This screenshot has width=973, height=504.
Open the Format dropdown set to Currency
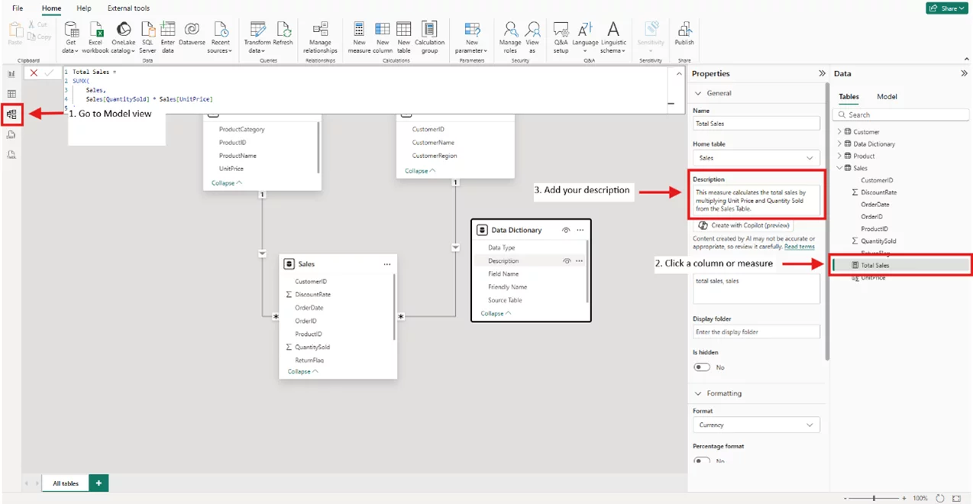755,425
